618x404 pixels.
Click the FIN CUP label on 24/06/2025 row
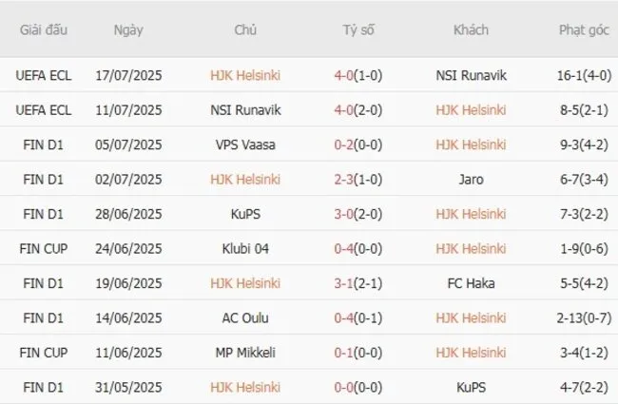44,249
